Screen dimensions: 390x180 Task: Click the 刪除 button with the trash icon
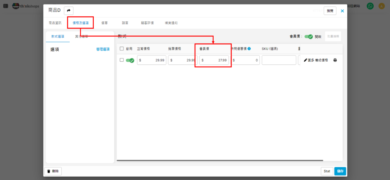[x=53, y=171]
